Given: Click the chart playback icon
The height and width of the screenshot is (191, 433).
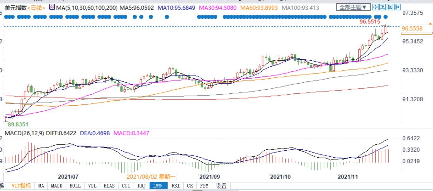Looking at the screenshot, I should 390,7.
